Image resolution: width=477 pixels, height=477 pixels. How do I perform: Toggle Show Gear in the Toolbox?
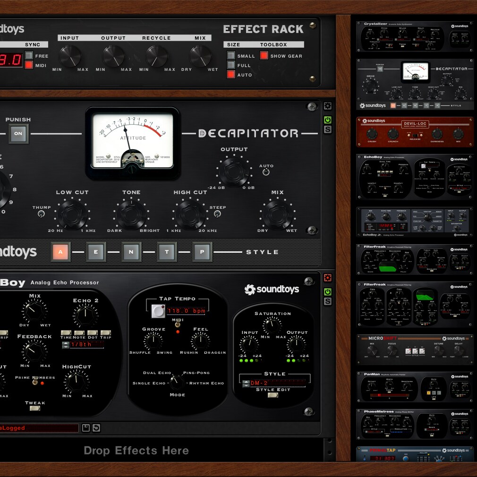(264, 55)
